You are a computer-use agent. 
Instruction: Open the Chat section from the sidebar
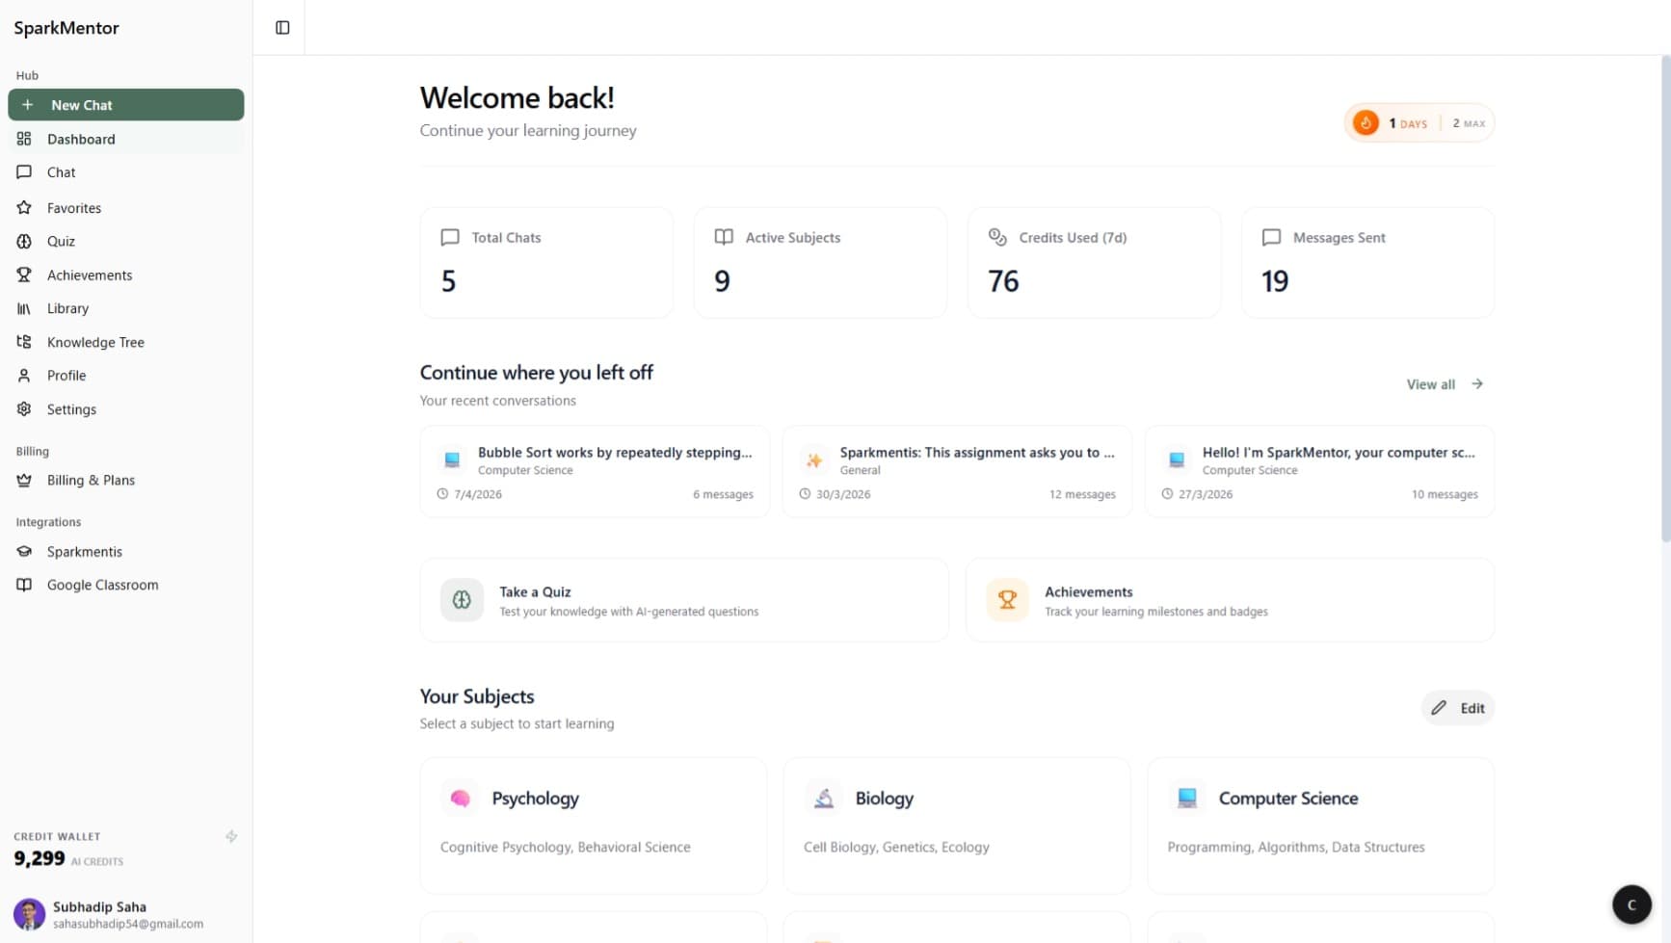(x=61, y=171)
